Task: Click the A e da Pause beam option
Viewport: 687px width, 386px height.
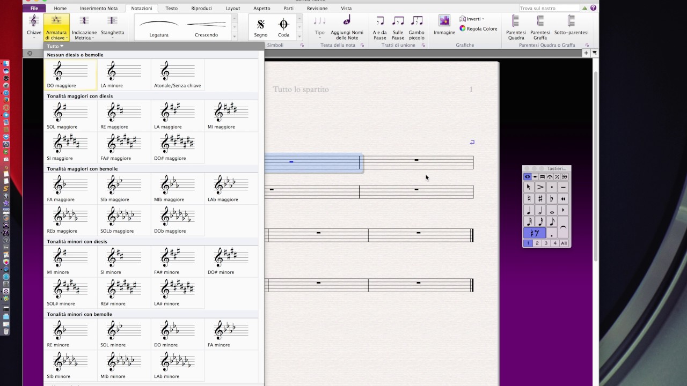Action: pos(380,27)
